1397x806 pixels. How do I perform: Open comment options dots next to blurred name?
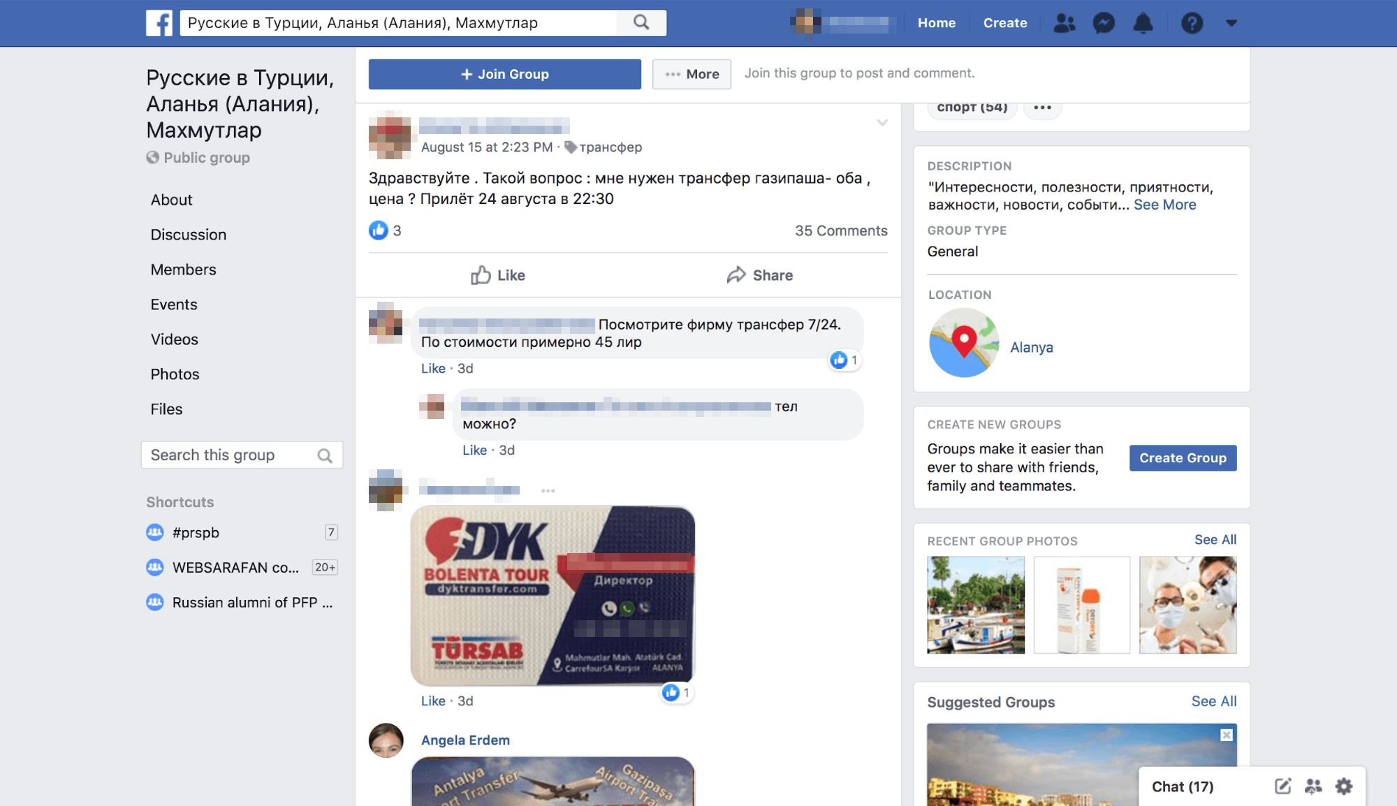[548, 490]
